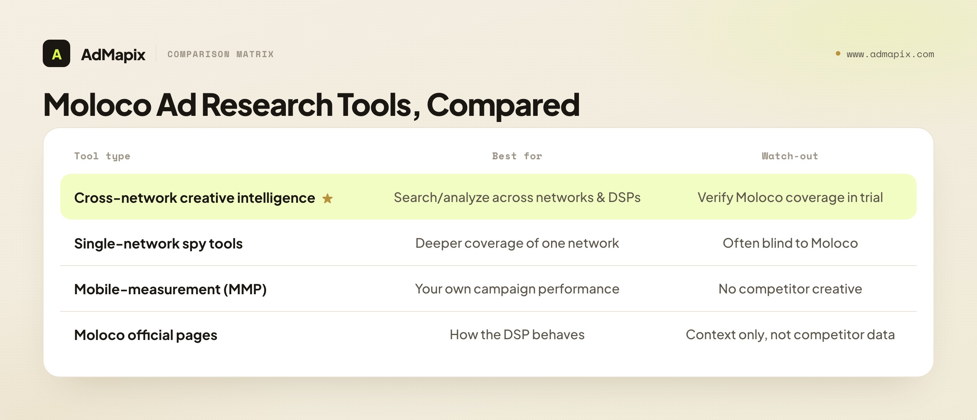
Task: Click the dot icon before www.admapix.com
Action: 838,54
